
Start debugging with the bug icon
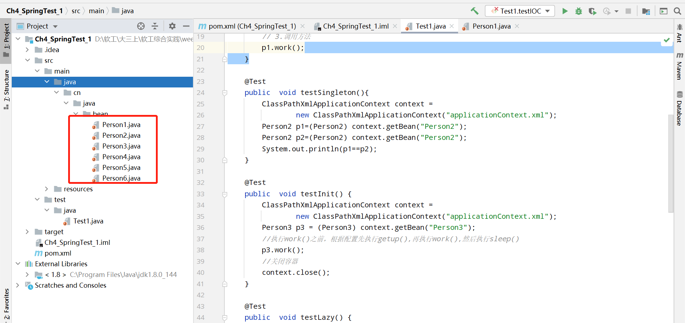point(579,11)
